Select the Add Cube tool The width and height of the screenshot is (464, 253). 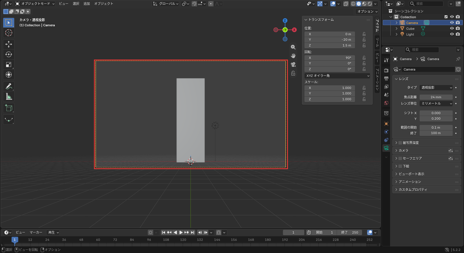click(x=9, y=108)
